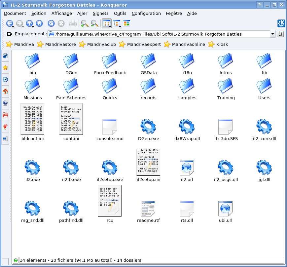Click the Print toolbar icon
This screenshot has width=287, height=267.
[x=73, y=23]
